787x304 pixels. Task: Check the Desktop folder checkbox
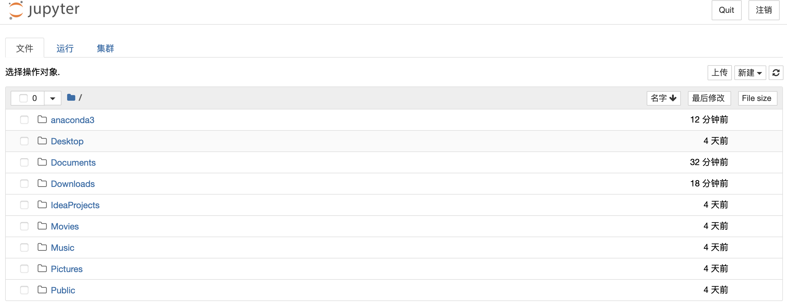coord(24,141)
